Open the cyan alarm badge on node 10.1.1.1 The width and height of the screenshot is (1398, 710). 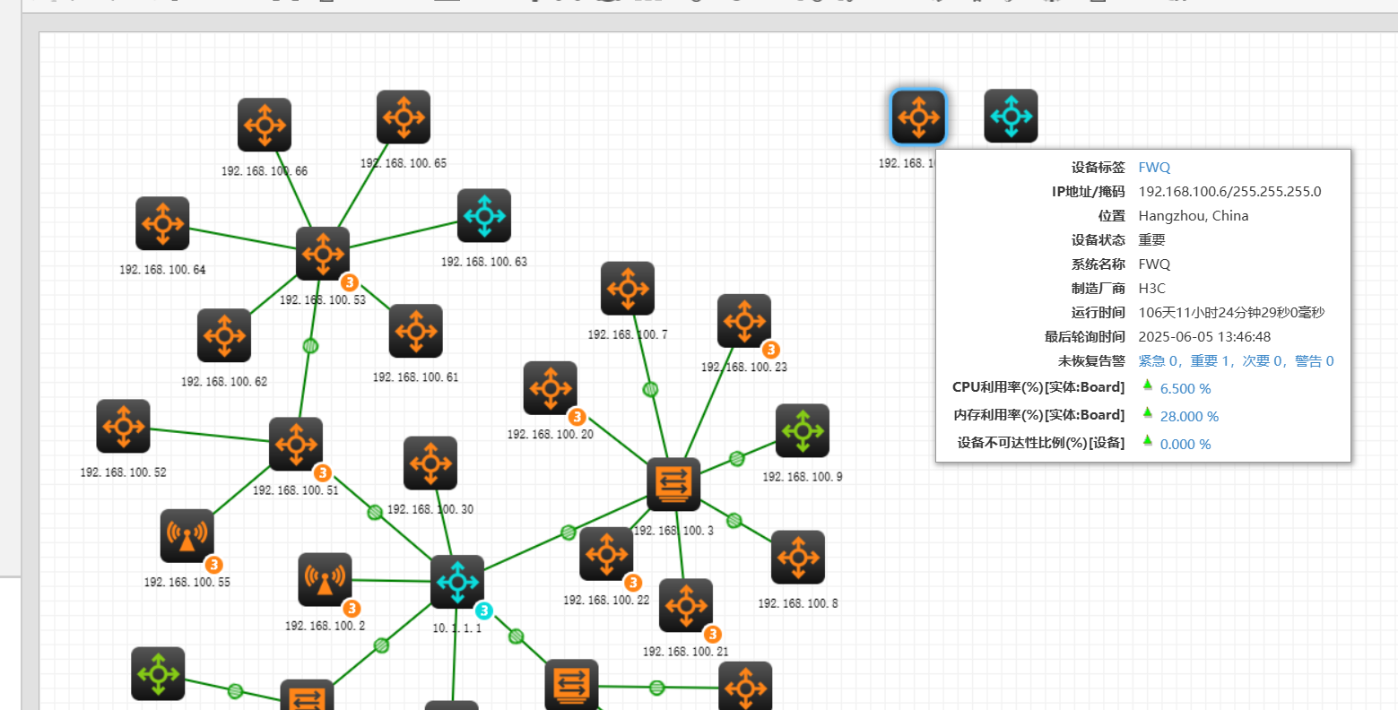coord(484,610)
